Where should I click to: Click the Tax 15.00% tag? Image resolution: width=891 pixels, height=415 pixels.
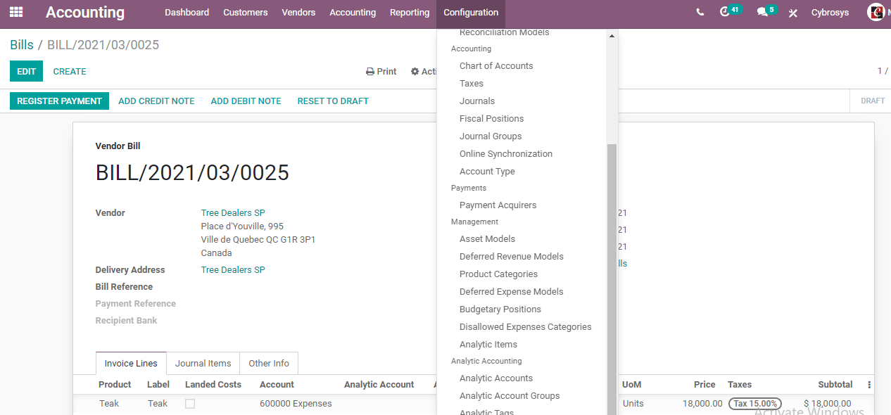click(x=755, y=404)
